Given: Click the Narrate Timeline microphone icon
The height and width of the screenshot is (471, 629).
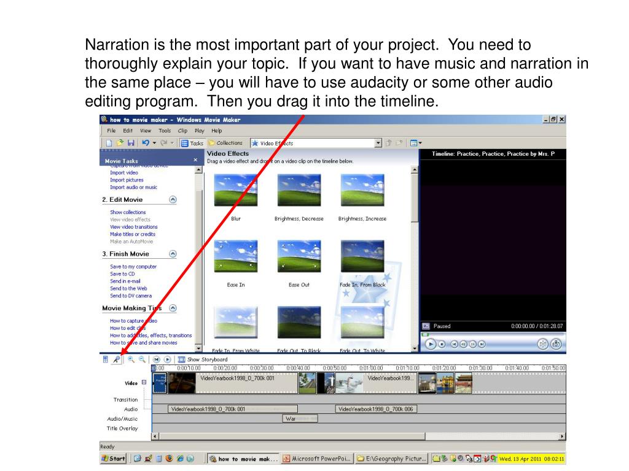Looking at the screenshot, I should click(116, 359).
